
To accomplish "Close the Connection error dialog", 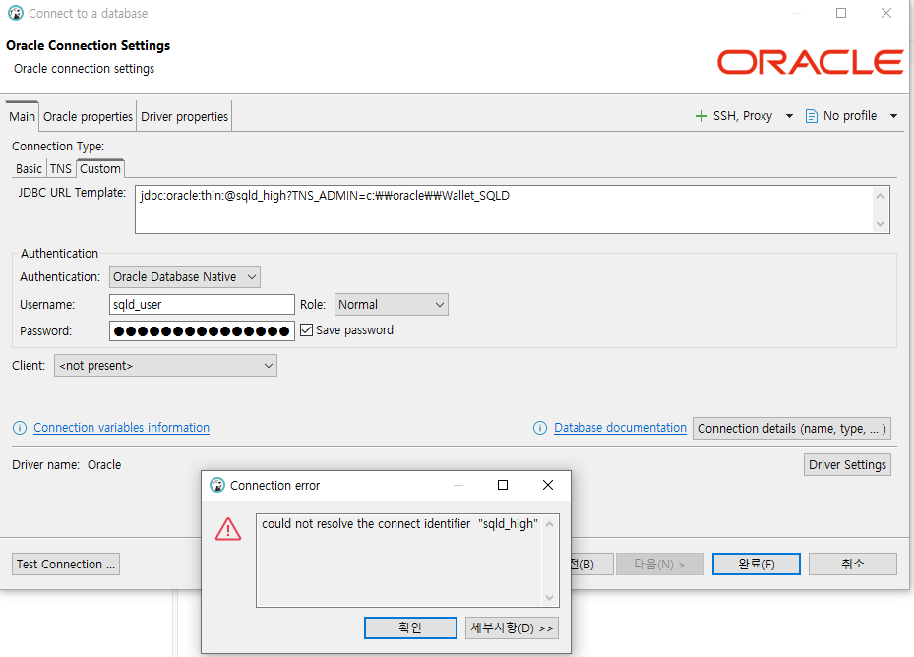I will 548,485.
